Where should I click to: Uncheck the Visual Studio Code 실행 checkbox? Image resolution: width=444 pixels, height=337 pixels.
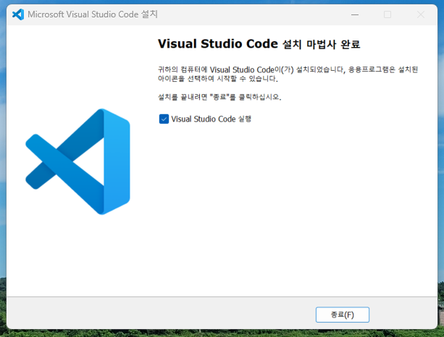coord(164,119)
